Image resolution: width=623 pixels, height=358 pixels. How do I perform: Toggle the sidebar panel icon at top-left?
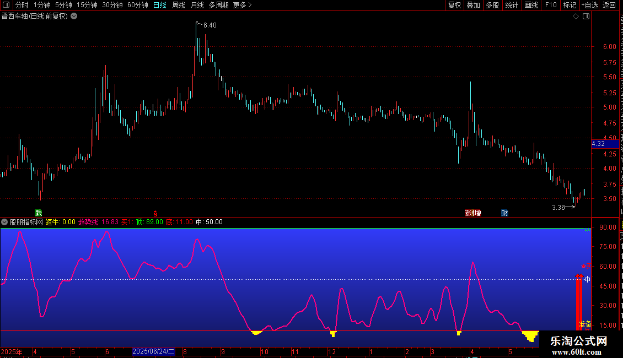[x=6, y=5]
